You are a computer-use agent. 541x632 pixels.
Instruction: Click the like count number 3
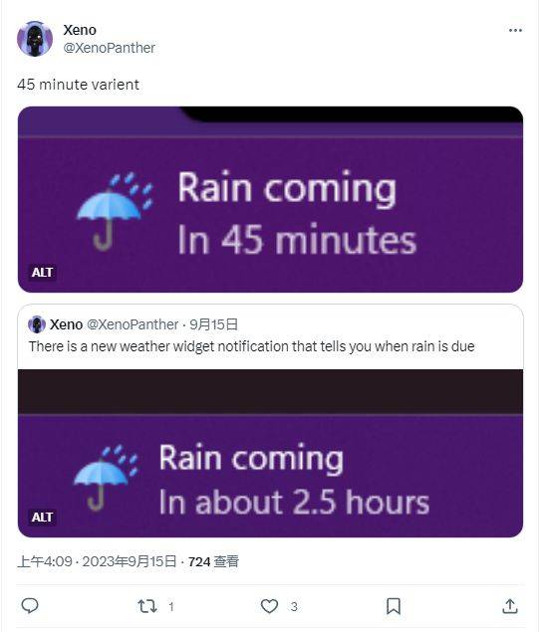[x=294, y=606]
